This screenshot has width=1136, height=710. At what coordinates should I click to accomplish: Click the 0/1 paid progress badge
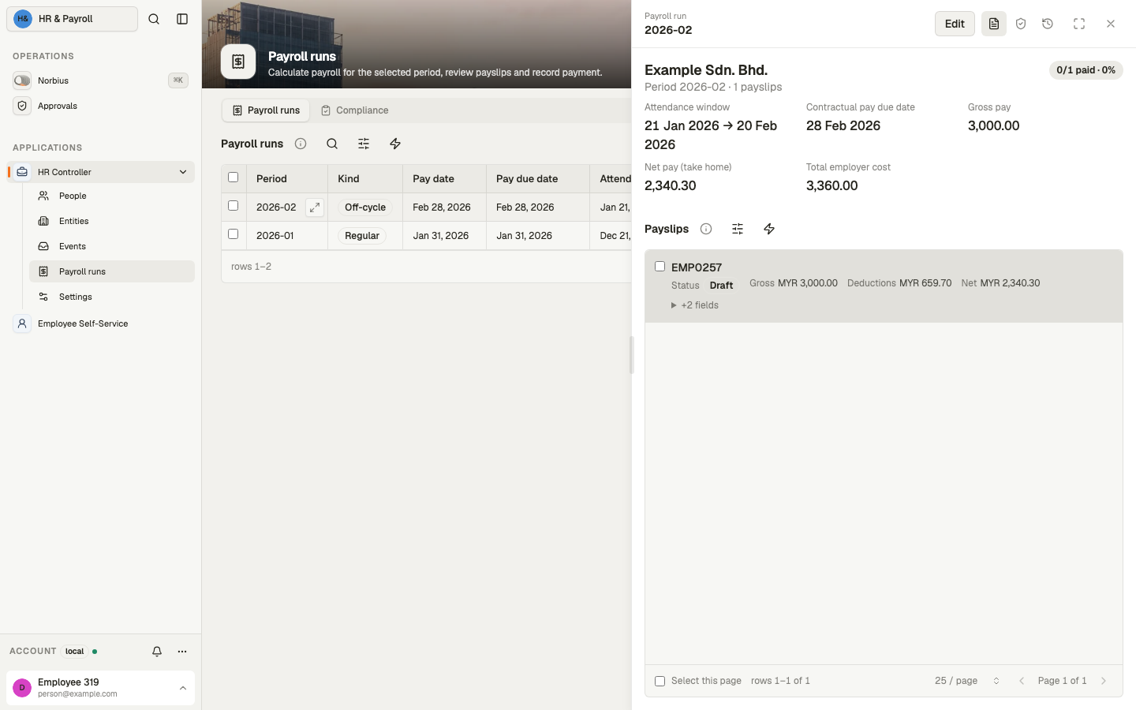coord(1086,70)
